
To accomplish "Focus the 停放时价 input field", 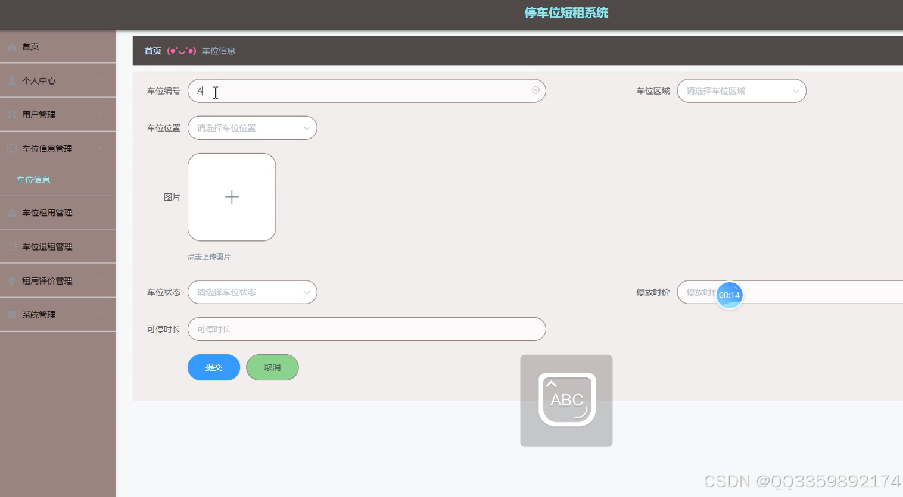I will [x=790, y=292].
